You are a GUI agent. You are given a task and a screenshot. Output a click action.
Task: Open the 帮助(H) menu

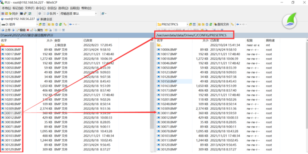click(86, 8)
